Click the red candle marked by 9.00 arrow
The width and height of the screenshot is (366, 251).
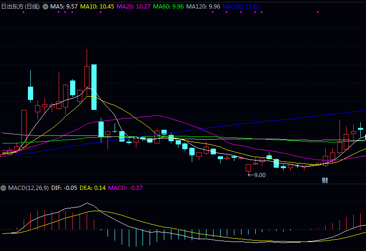click(x=248, y=168)
